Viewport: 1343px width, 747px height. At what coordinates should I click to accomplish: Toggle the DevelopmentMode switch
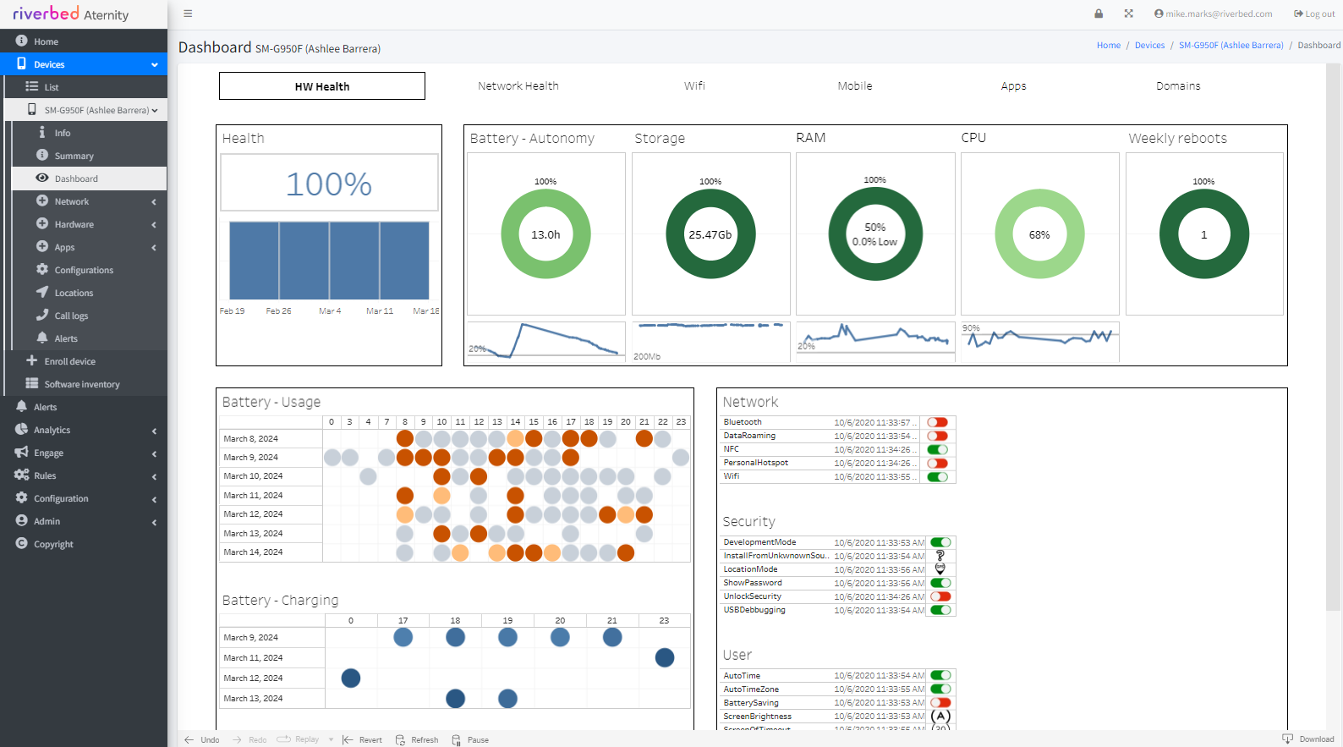coord(940,542)
